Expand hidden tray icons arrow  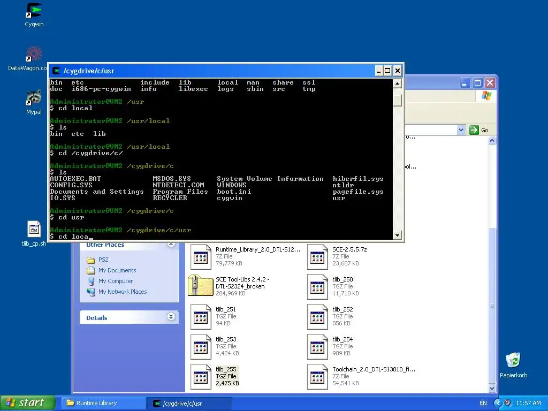498,404
